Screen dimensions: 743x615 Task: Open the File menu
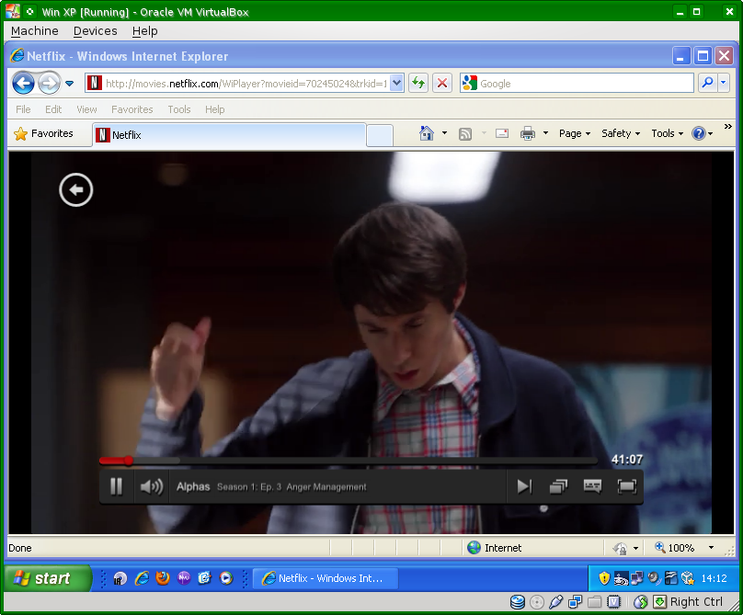(x=23, y=109)
